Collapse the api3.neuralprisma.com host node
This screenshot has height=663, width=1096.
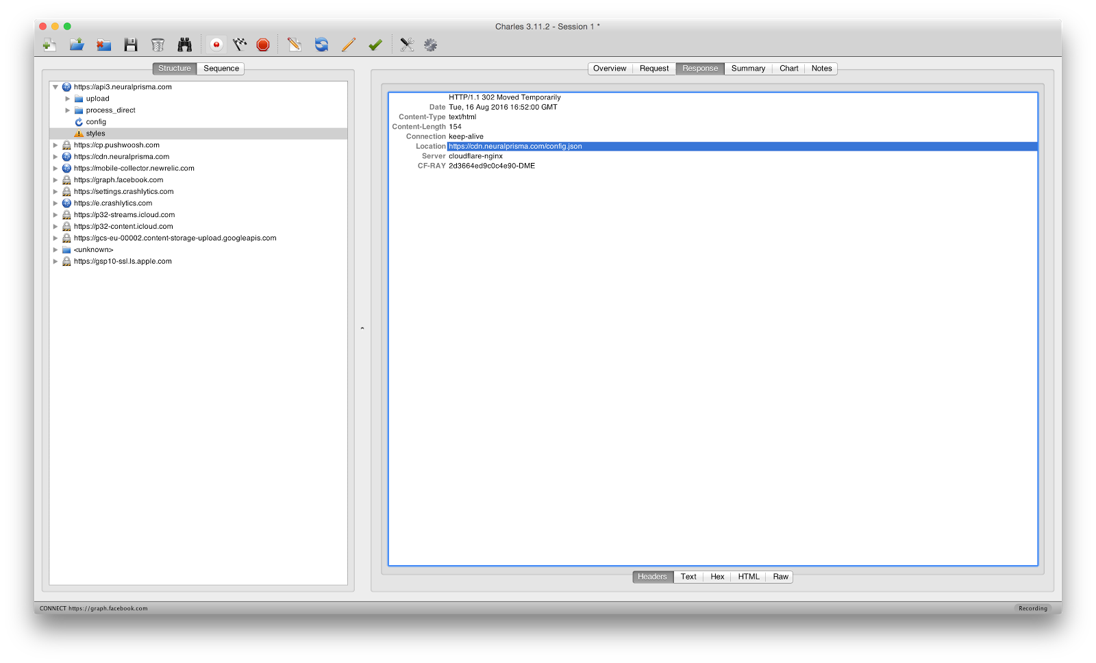click(x=55, y=87)
